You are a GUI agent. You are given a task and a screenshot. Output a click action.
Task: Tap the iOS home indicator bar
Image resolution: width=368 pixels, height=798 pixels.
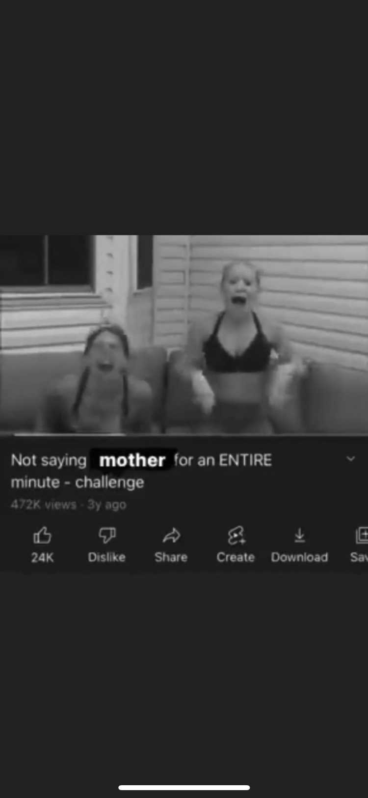pos(184,787)
